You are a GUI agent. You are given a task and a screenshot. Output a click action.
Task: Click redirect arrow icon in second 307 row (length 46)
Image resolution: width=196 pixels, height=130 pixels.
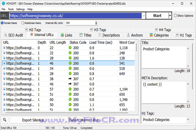pyautogui.click(x=70, y=84)
